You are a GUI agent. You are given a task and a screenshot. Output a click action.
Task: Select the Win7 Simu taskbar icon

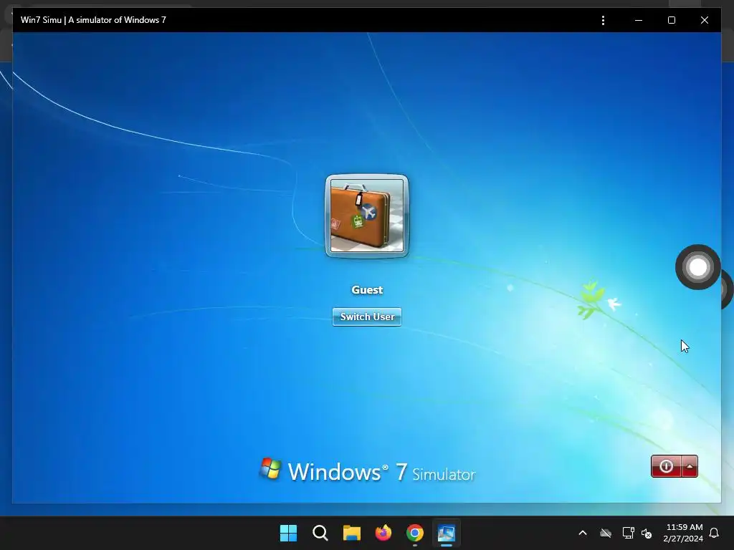(446, 533)
